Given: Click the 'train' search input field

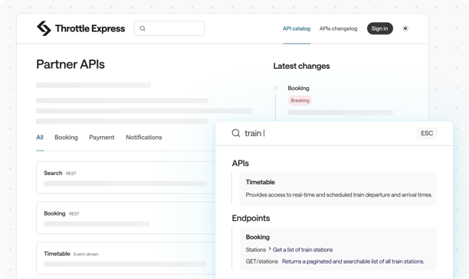Looking at the screenshot, I should [329, 133].
